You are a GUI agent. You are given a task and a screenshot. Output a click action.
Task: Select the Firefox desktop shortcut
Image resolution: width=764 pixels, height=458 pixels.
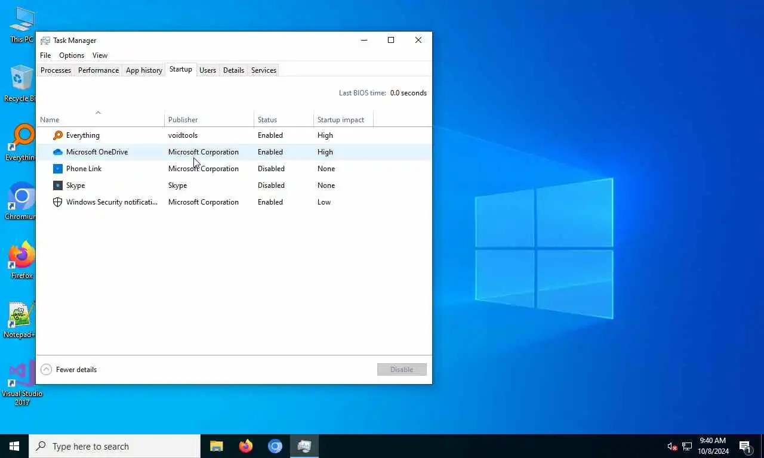click(x=21, y=261)
